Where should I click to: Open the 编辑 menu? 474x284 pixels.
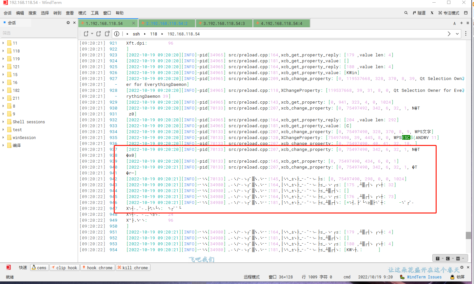point(20,13)
